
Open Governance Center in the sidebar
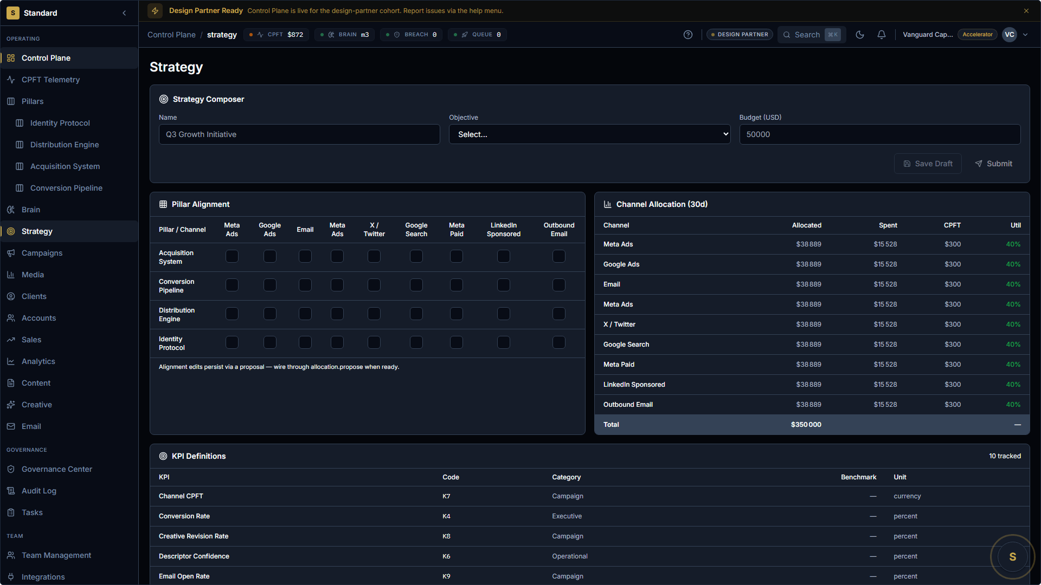pos(69,469)
